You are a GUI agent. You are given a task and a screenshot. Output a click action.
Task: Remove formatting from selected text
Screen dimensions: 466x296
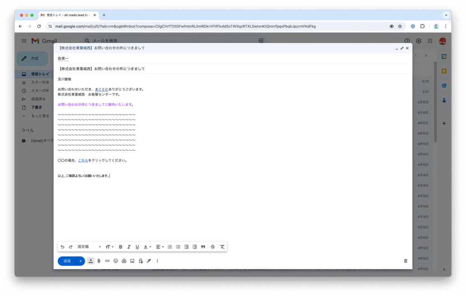[x=222, y=247]
